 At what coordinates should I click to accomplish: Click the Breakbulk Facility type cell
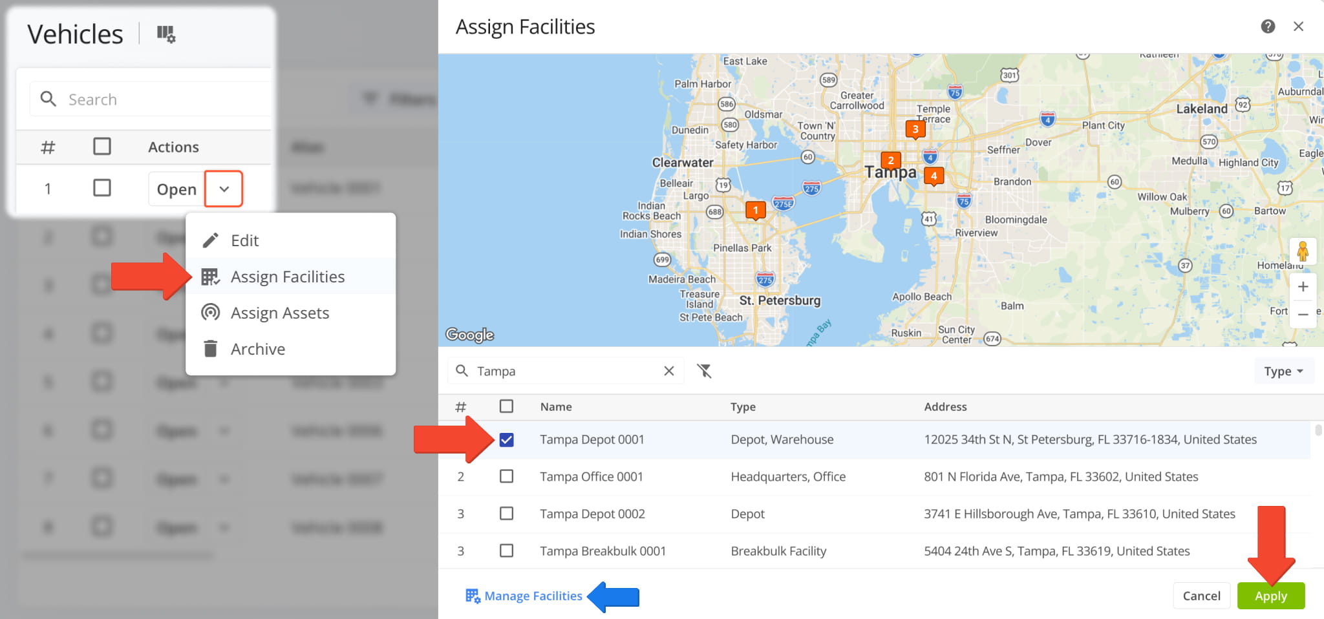point(778,551)
